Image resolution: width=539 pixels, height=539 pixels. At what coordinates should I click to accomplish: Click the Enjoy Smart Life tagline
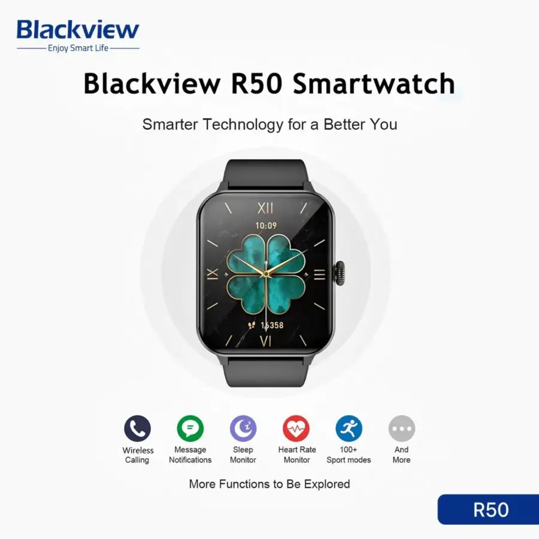78,48
